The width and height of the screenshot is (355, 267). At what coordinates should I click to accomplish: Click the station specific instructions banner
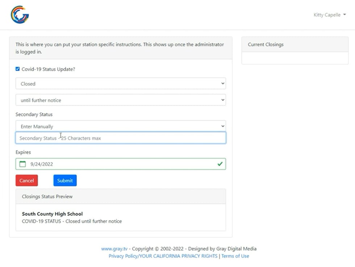[120, 48]
